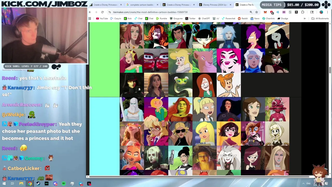Open the Powerchat bookmark
The image size is (332, 187).
click(228, 18)
